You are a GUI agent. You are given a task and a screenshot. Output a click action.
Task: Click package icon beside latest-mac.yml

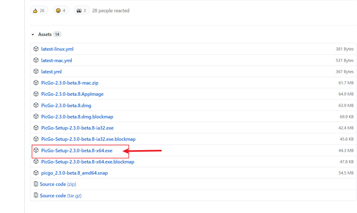click(36, 60)
